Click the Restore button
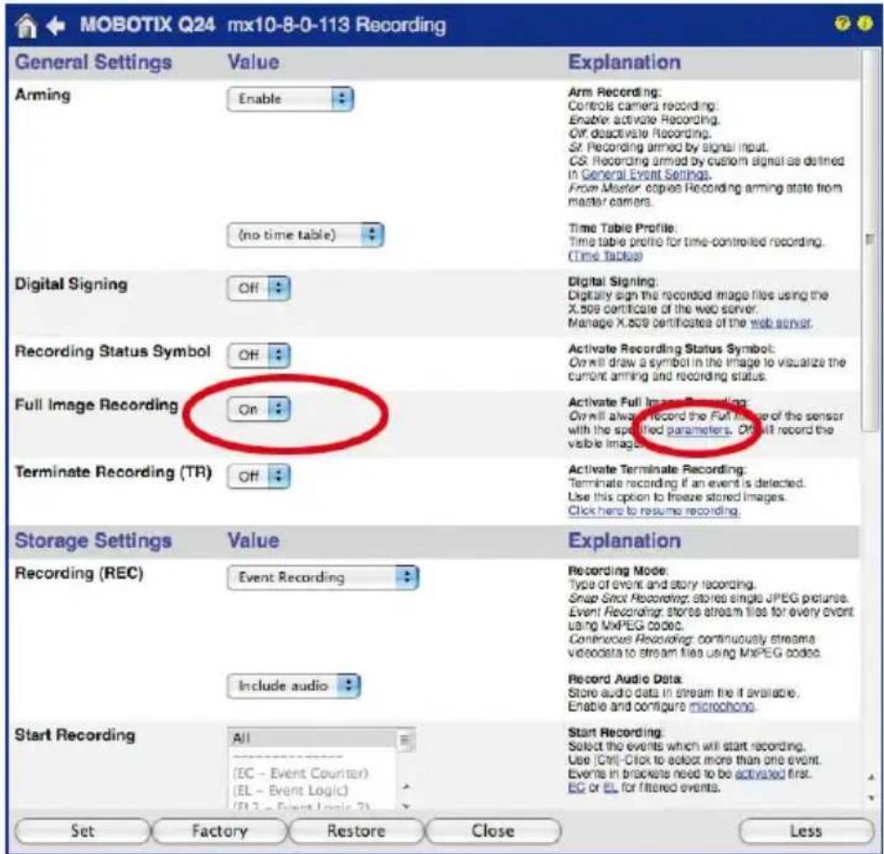The height and width of the screenshot is (854, 884). [356, 831]
